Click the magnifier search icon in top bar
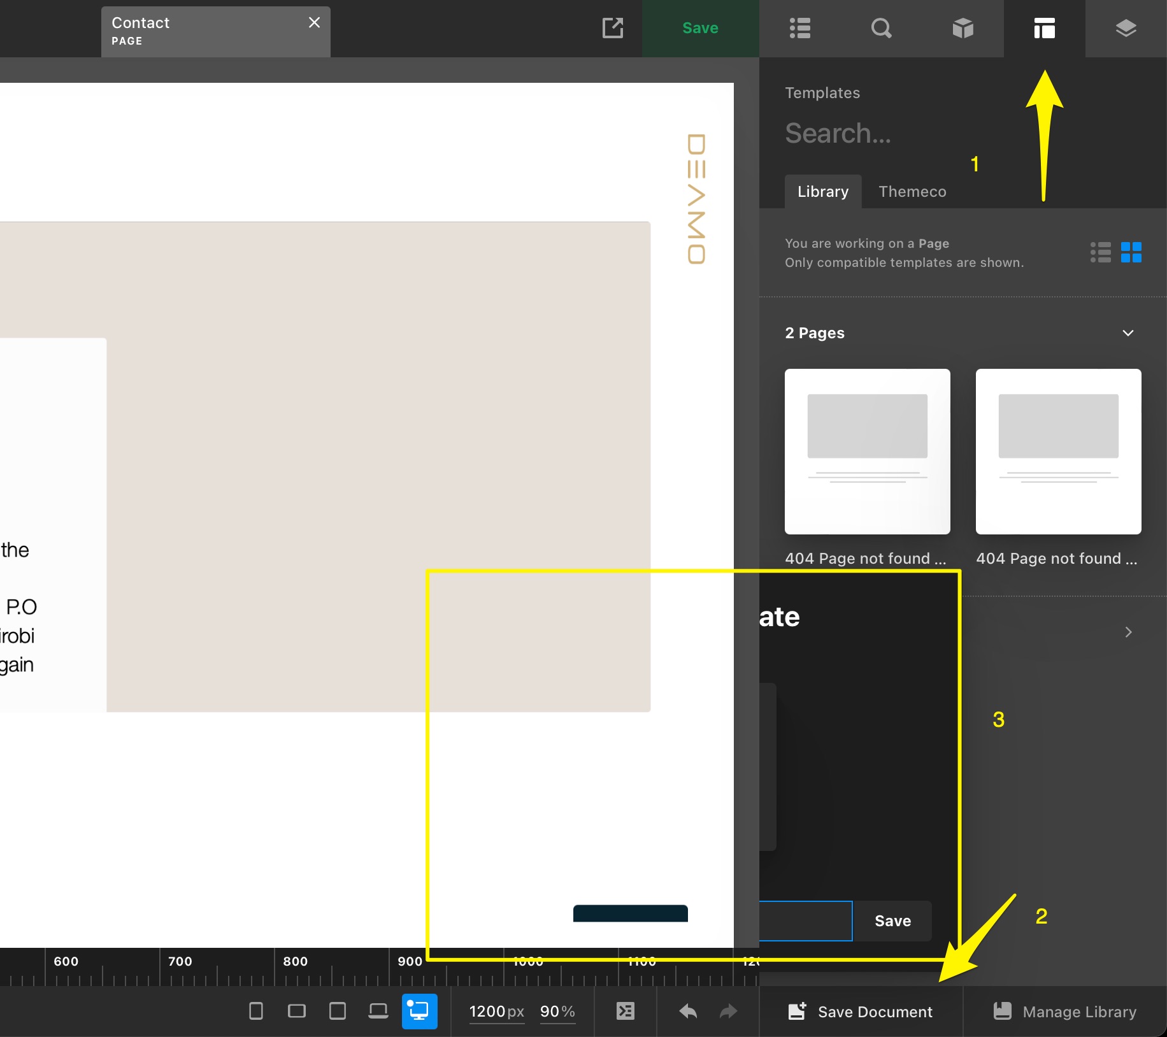Viewport: 1167px width, 1037px height. [881, 28]
